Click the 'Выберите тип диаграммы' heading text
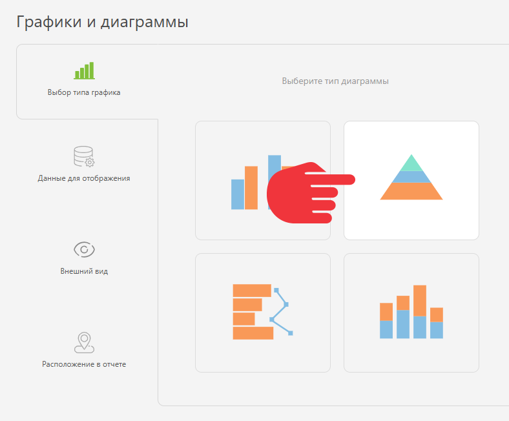Viewport: 509px width, 421px height. [335, 81]
